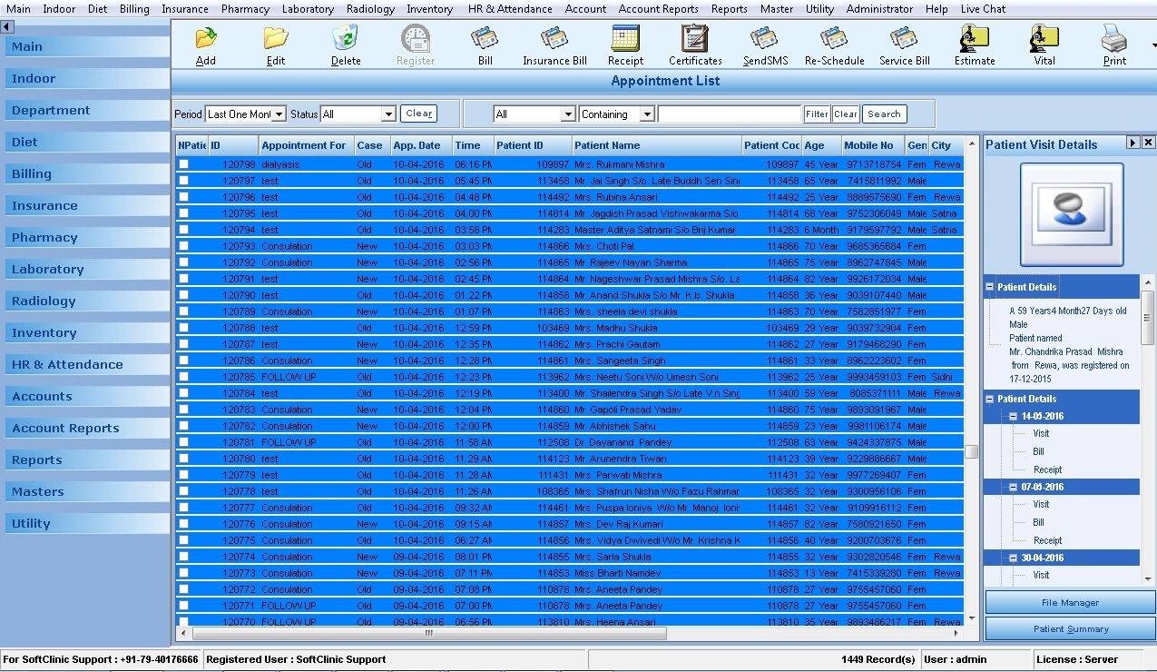1157x672 pixels.
Task: Open the Pharmacy menu
Action: coord(245,9)
